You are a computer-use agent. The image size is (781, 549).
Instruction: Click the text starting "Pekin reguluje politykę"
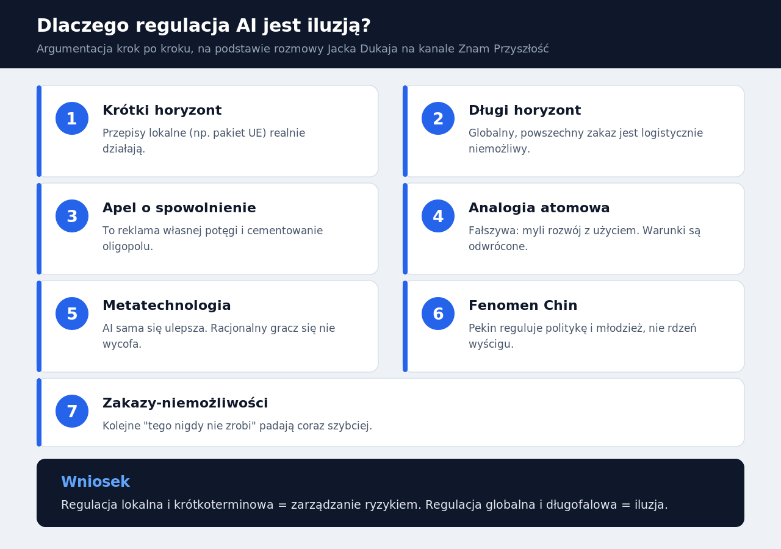coord(583,336)
